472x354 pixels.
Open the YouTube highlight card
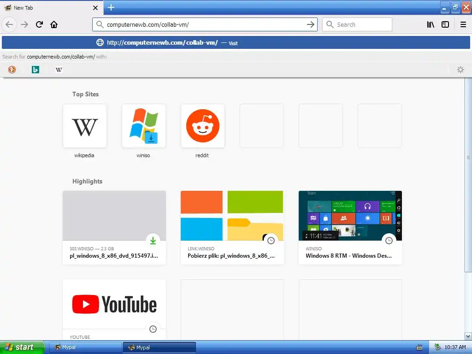[x=114, y=310]
